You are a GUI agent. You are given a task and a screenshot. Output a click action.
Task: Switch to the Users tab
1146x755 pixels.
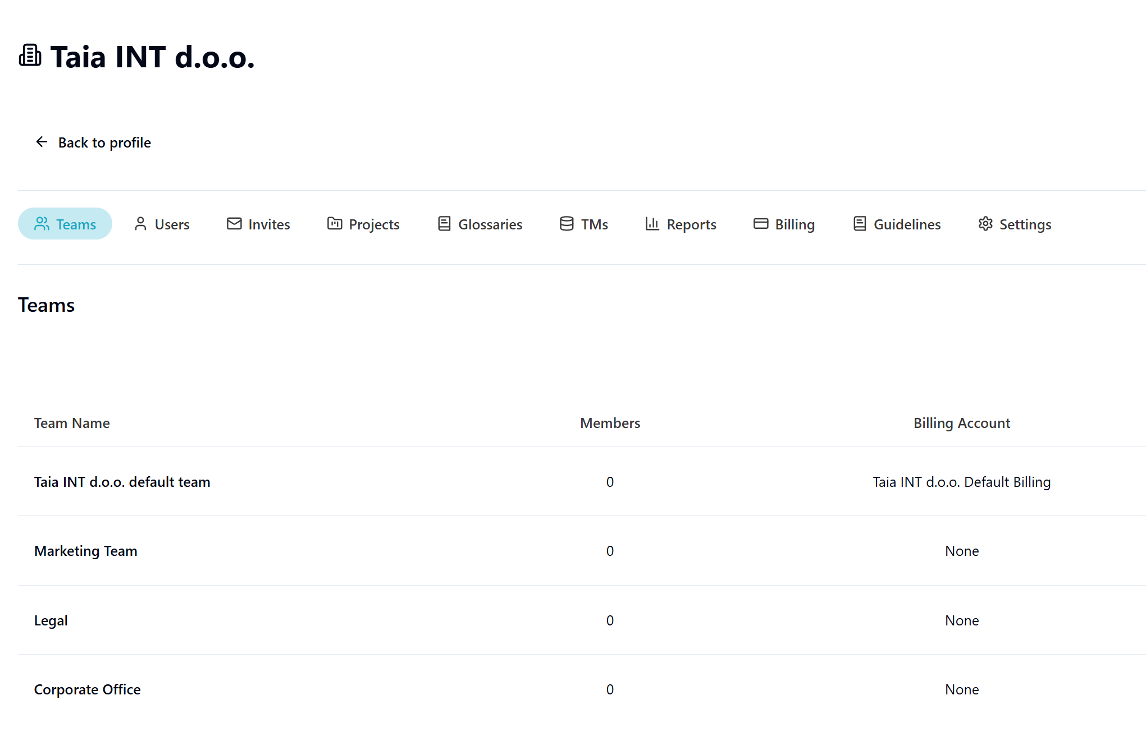coord(171,224)
